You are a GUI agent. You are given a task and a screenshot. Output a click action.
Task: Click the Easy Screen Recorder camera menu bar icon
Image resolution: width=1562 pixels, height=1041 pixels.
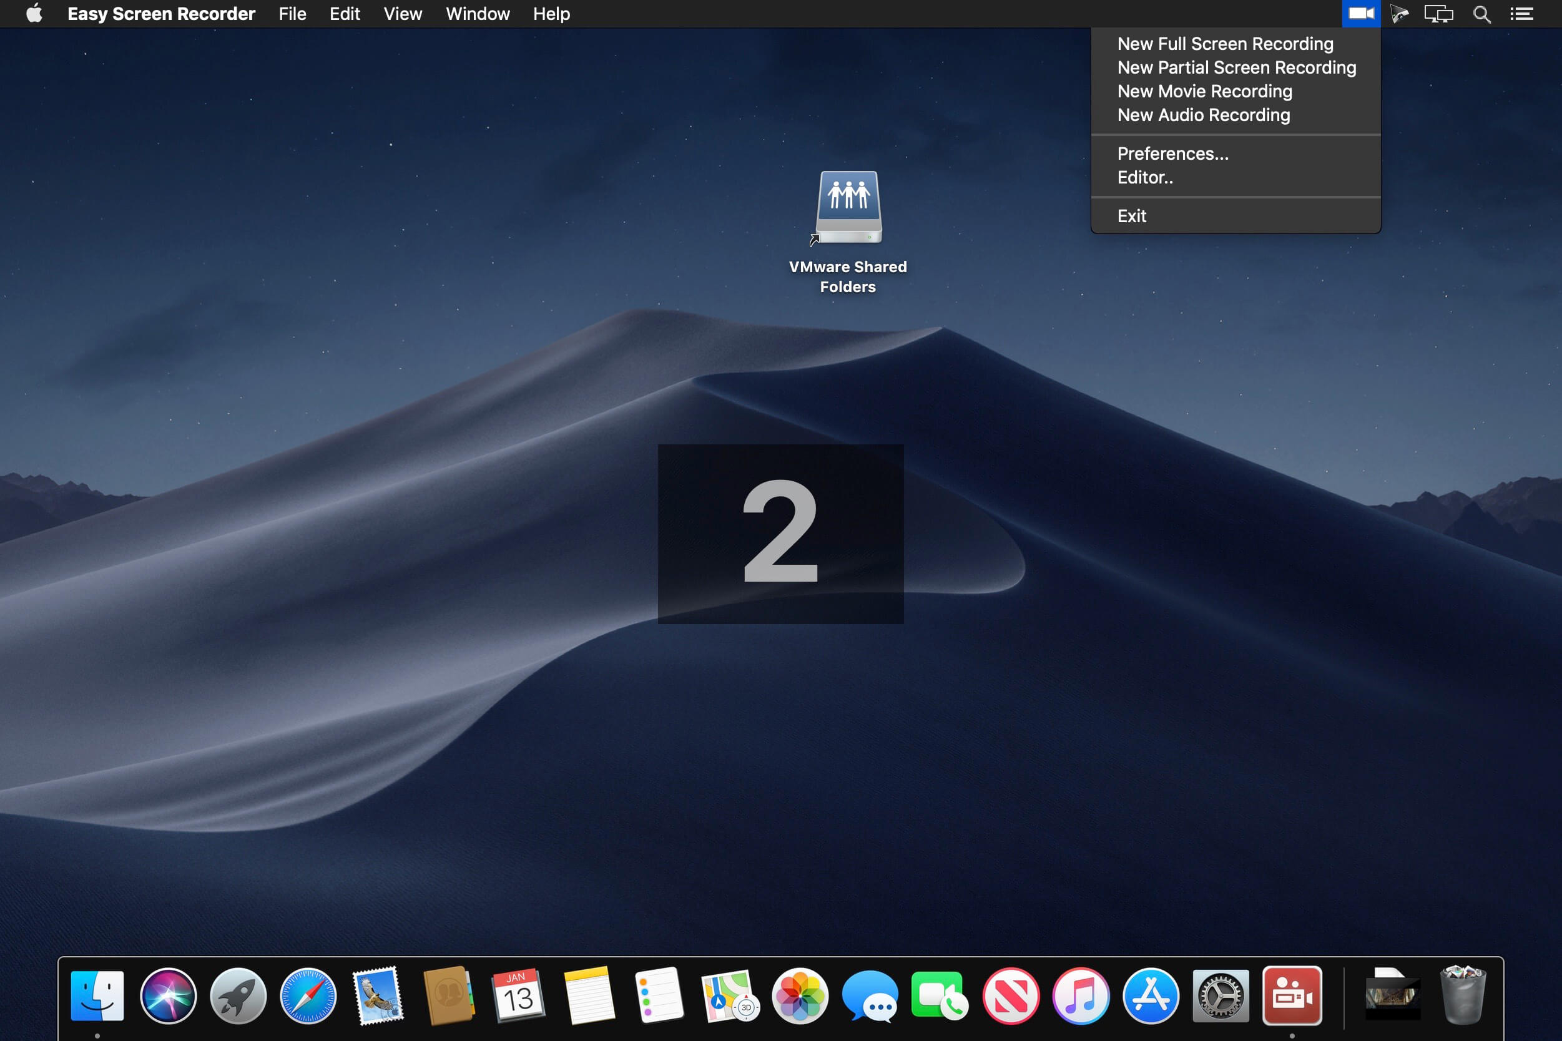coord(1361,14)
